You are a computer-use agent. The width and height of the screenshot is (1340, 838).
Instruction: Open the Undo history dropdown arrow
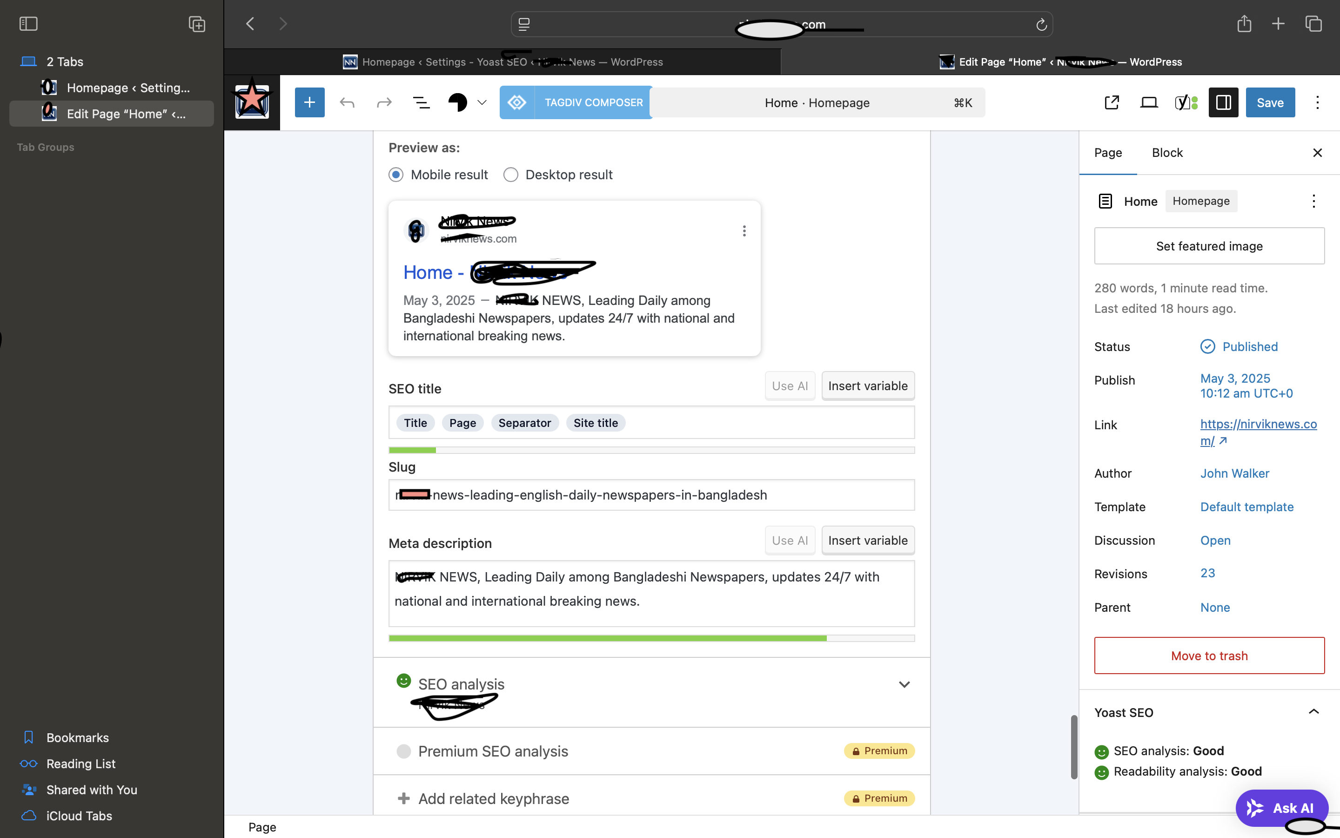(481, 102)
